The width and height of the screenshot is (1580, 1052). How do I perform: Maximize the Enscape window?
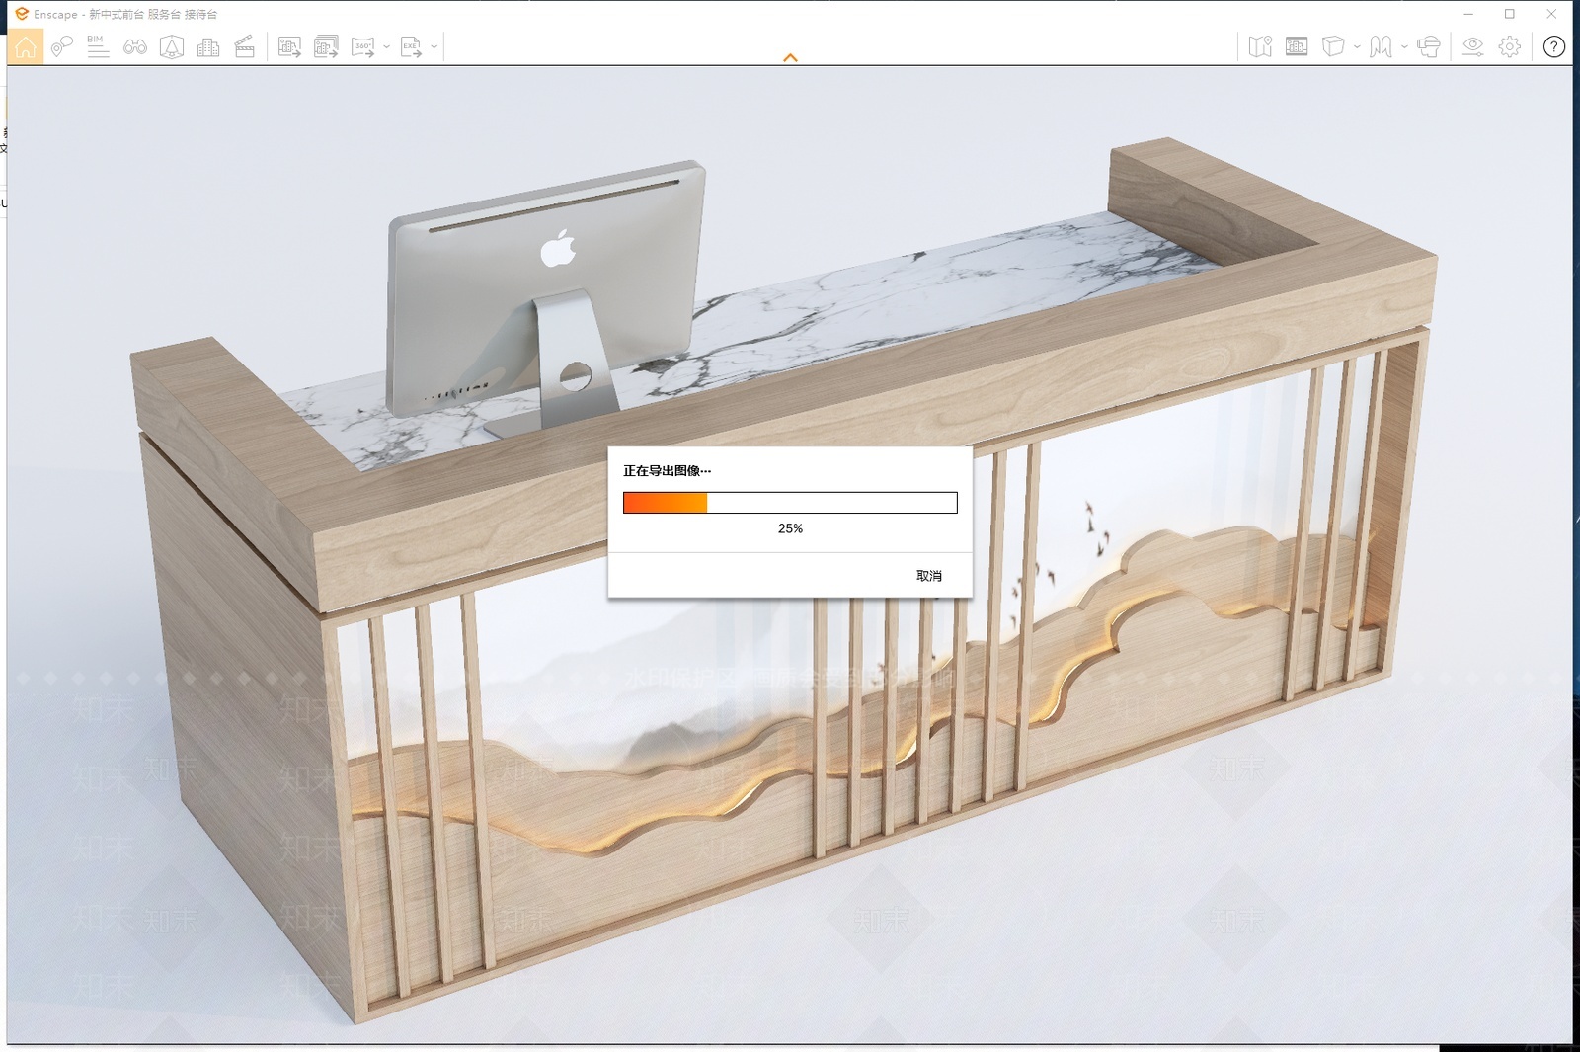point(1509,14)
